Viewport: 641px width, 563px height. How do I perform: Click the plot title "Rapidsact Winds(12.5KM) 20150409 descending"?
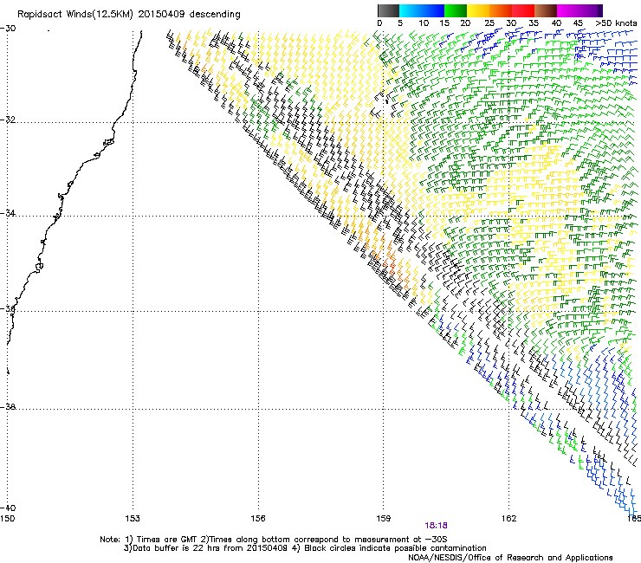coord(129,15)
